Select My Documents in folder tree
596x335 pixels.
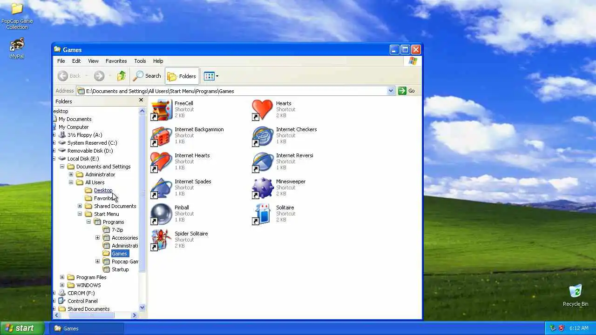75,119
